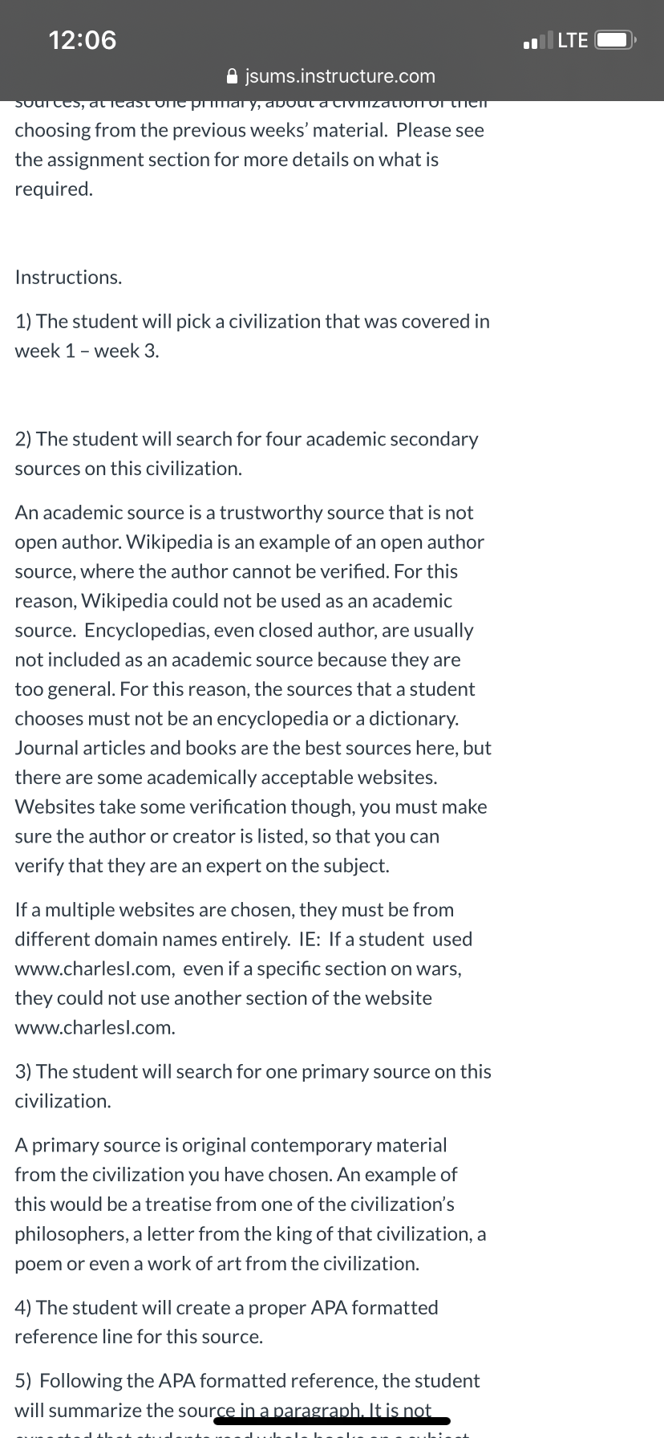The image size is (664, 1438).
Task: Tap the LTE network indicator
Action: click(x=573, y=39)
